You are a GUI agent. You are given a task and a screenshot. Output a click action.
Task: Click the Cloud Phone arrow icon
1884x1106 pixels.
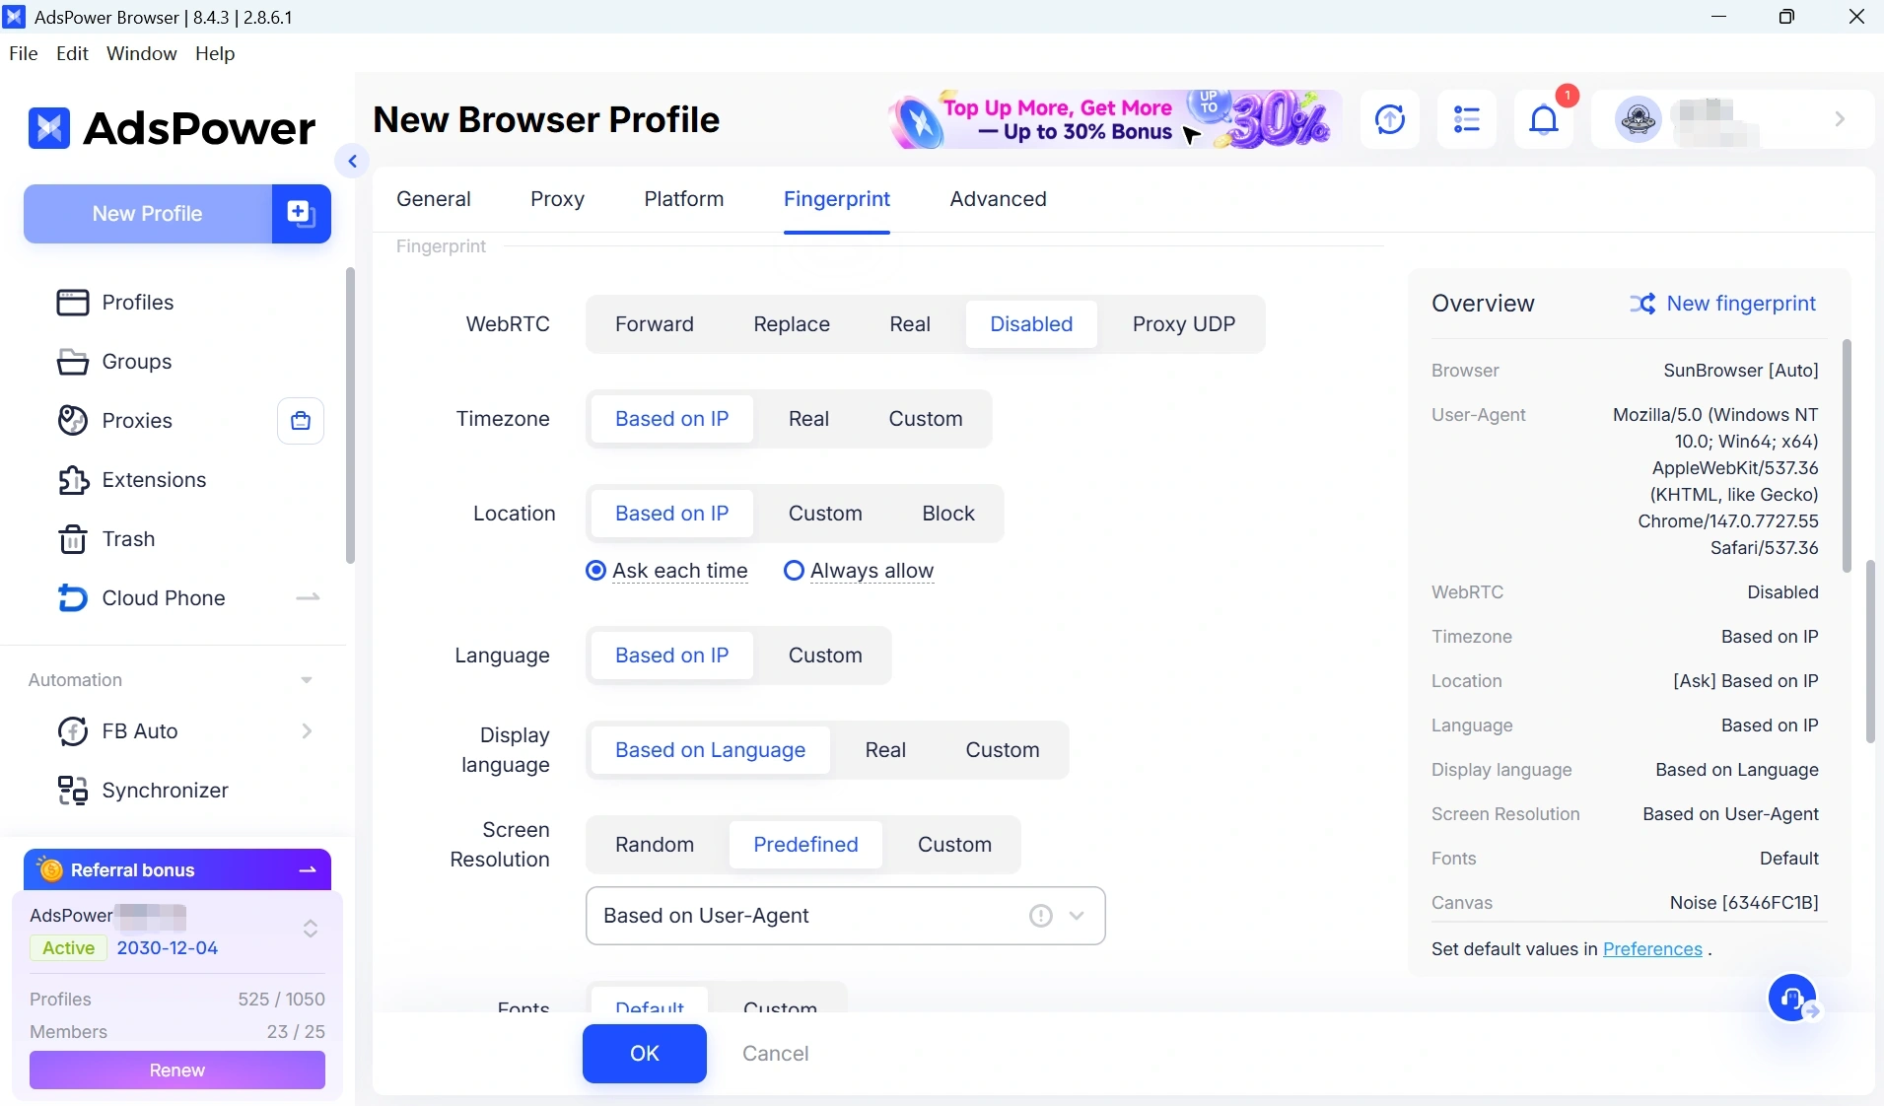tap(308, 597)
